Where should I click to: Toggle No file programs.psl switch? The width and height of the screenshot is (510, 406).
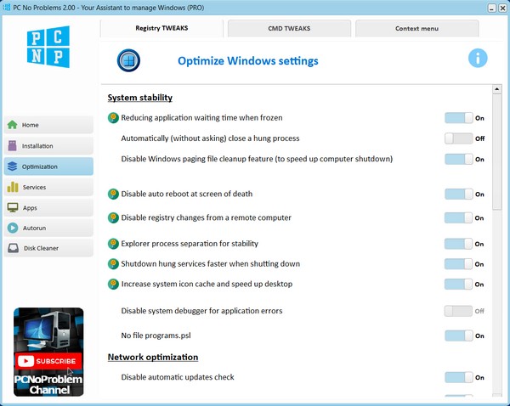pyautogui.click(x=459, y=336)
